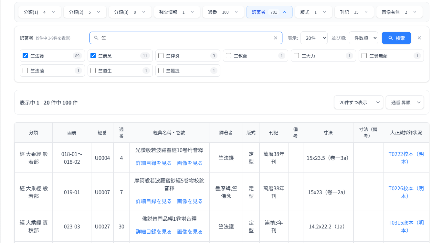
Task: Select the U0004 經番 cell
Action: pos(102,158)
